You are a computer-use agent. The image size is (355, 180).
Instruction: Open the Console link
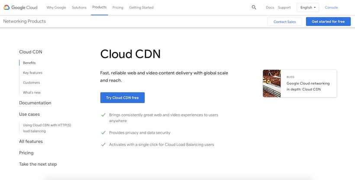(331, 7)
